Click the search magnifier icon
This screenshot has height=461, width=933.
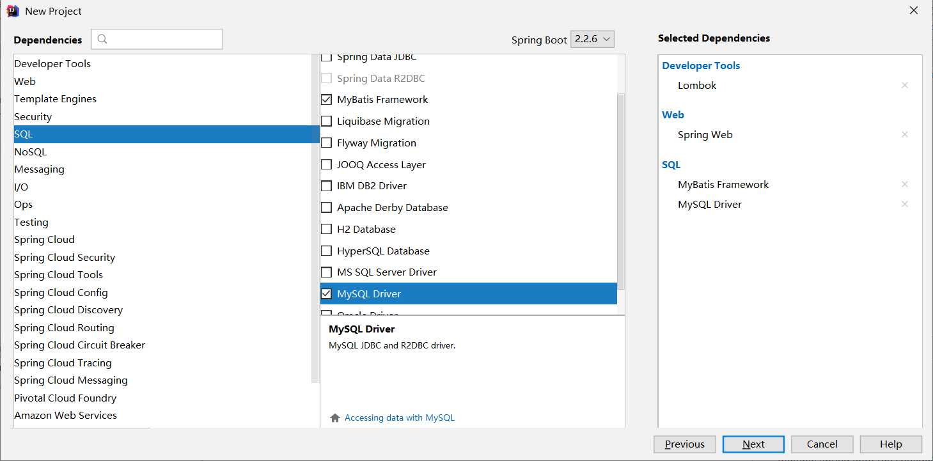coord(102,39)
